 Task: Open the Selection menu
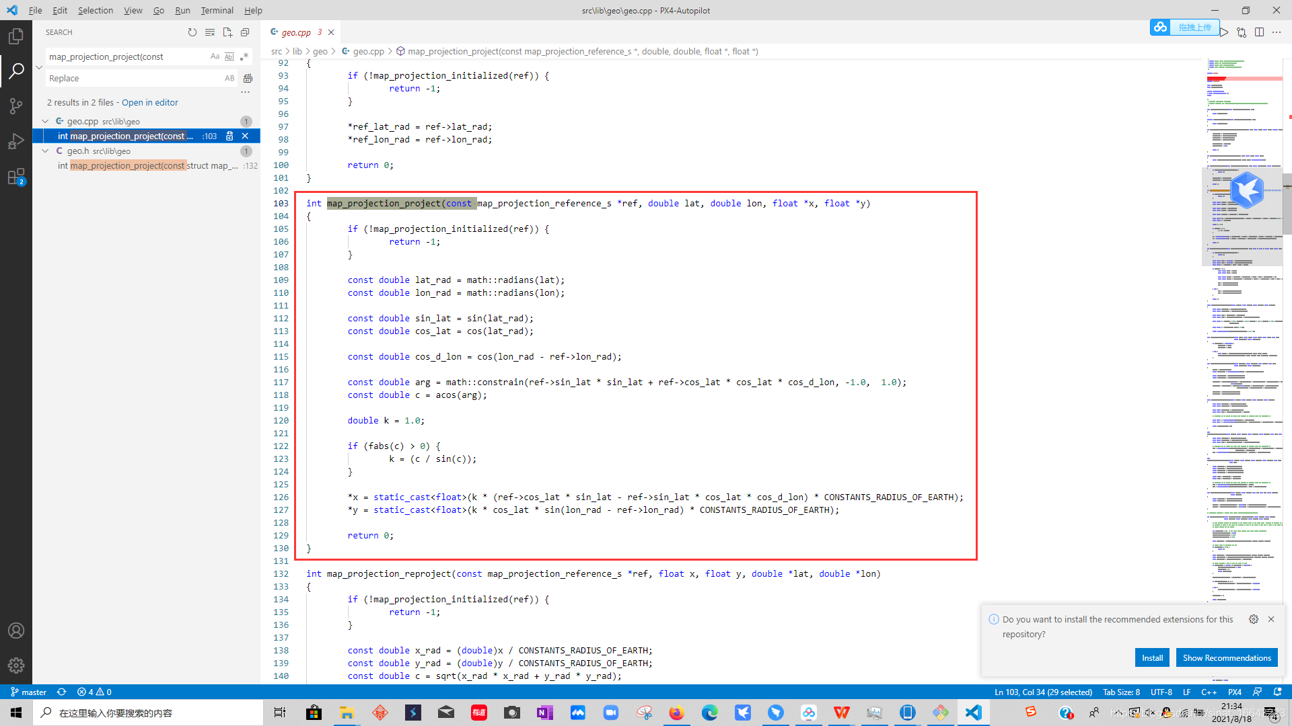tap(95, 10)
